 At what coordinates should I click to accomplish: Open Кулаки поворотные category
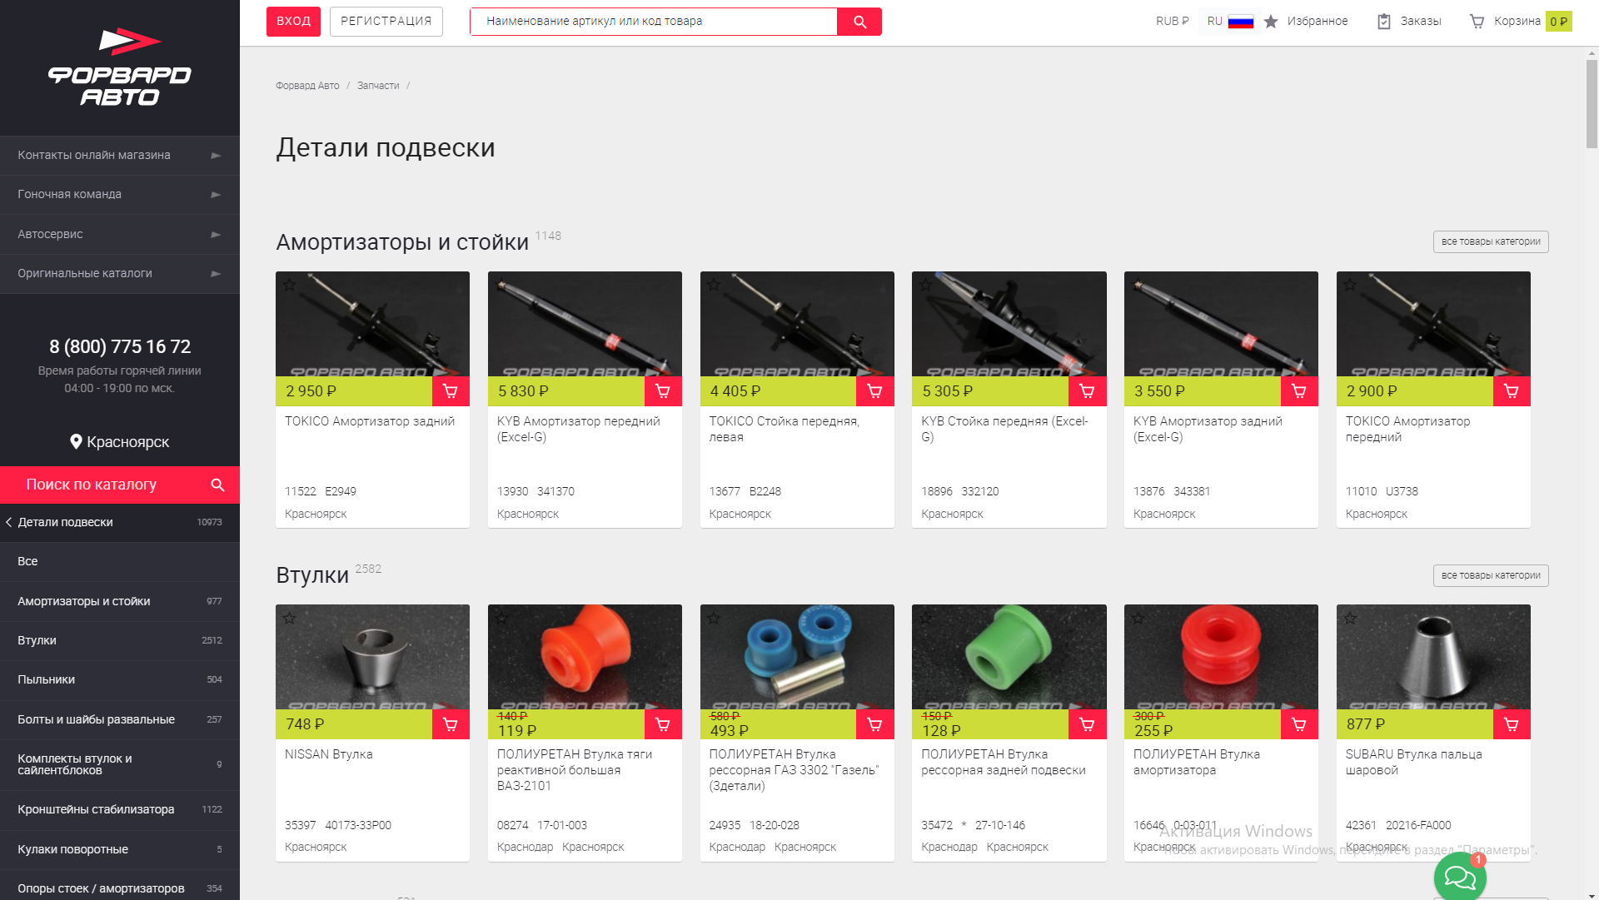click(120, 850)
